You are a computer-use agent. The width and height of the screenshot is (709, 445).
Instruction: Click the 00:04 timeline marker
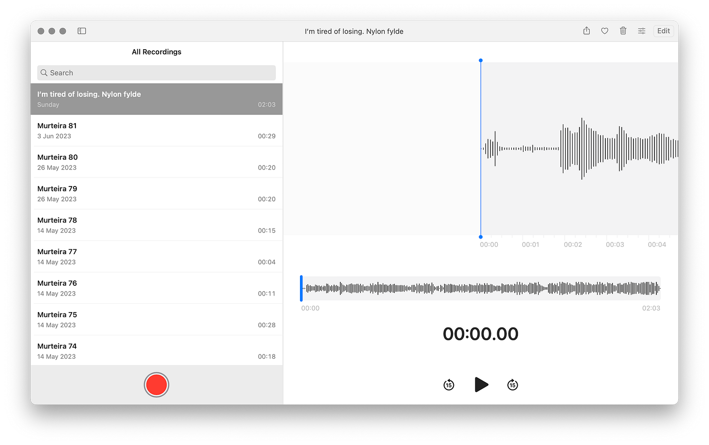657,244
